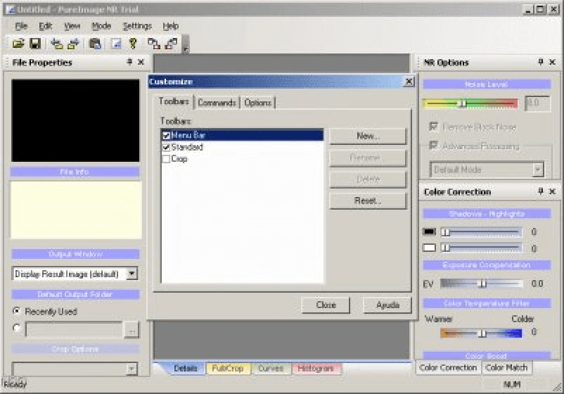Click the Reset... button

point(368,201)
